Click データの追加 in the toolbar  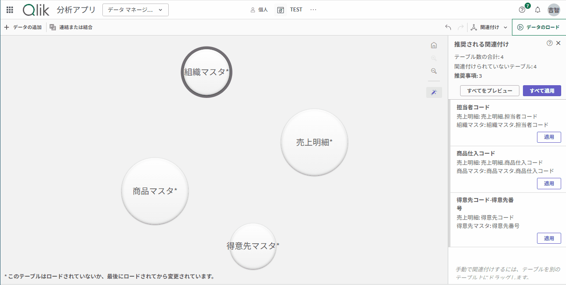coord(23,27)
